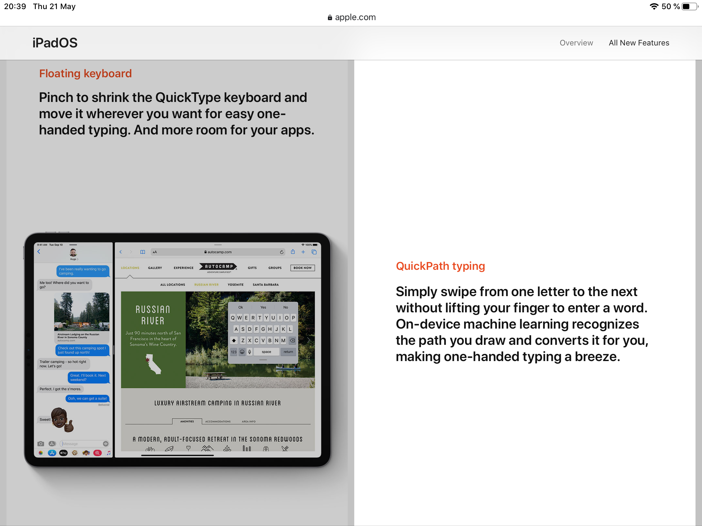
Task: Switch the keyboard to numbers with the 123 key
Action: 234,352
